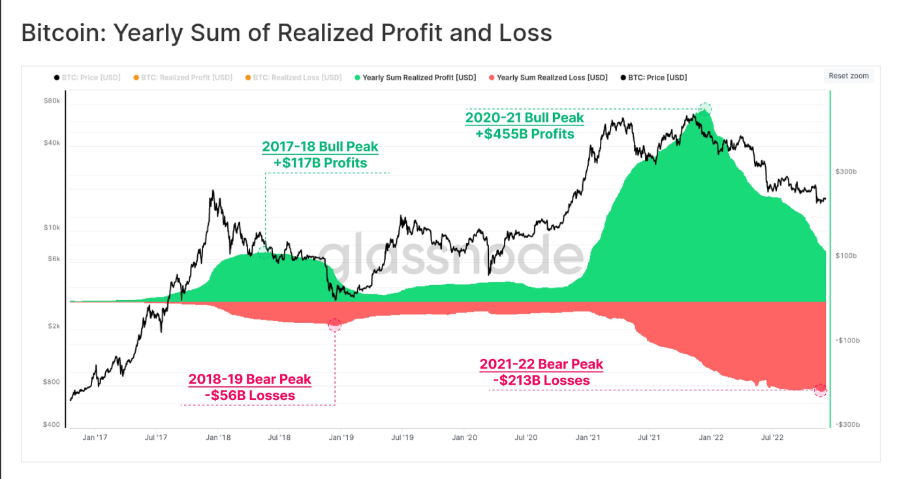Click the $300b label on the right axis
Viewport: 897px width, 479px height.
(x=845, y=171)
